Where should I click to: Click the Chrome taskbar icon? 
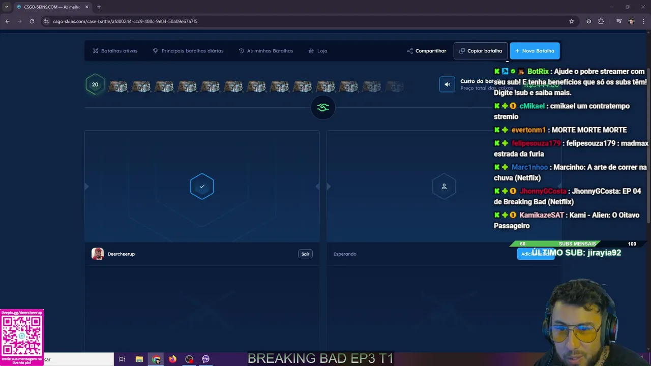click(156, 359)
